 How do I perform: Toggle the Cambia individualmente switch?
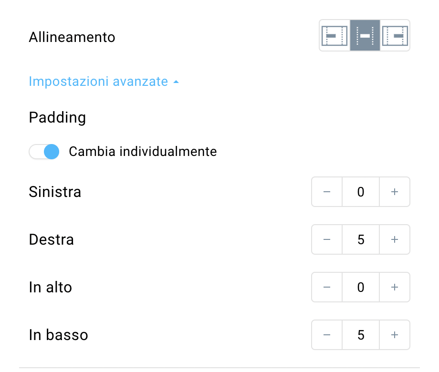coord(44,152)
